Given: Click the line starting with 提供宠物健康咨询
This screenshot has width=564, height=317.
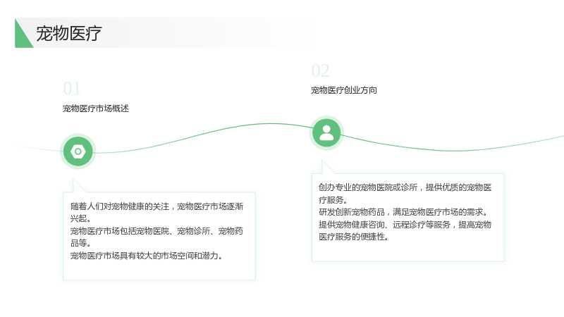Looking at the screenshot, I should coord(405,225).
